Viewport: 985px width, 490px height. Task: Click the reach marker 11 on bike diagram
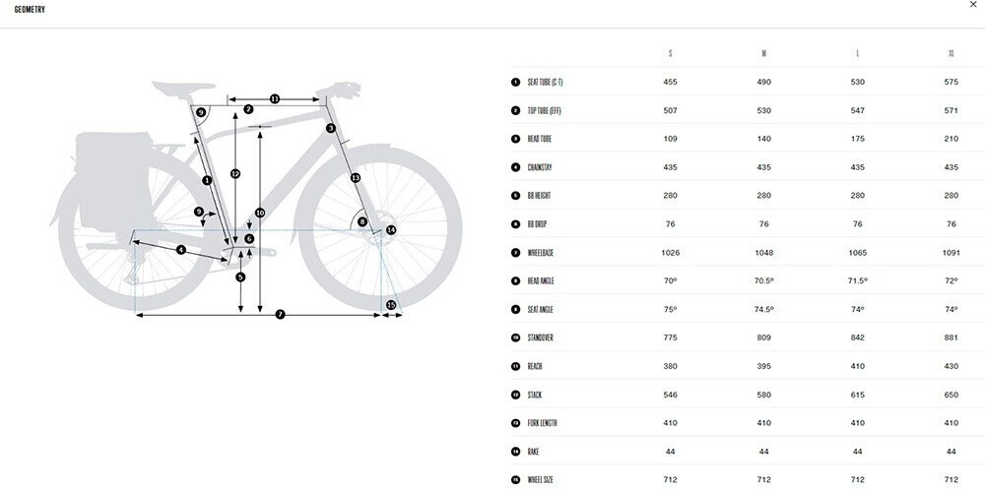[x=275, y=99]
